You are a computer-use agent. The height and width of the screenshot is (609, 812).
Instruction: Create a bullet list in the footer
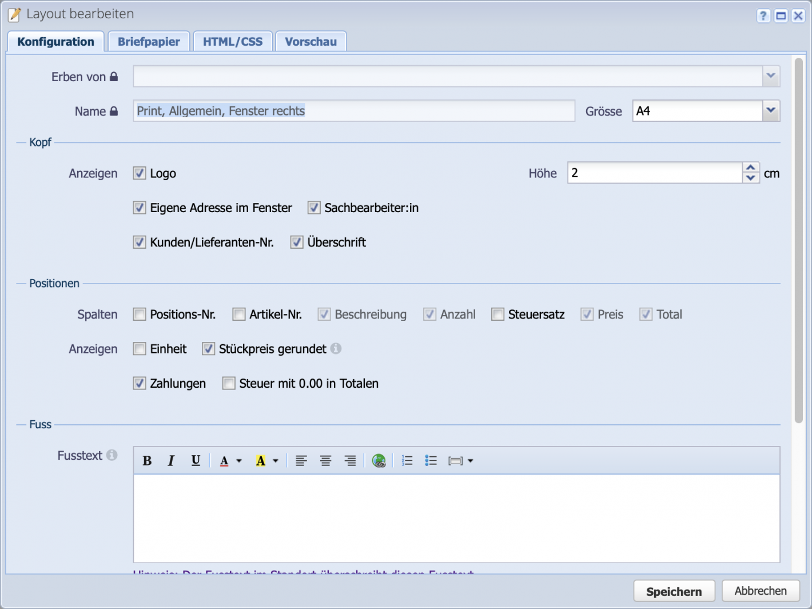(x=431, y=460)
